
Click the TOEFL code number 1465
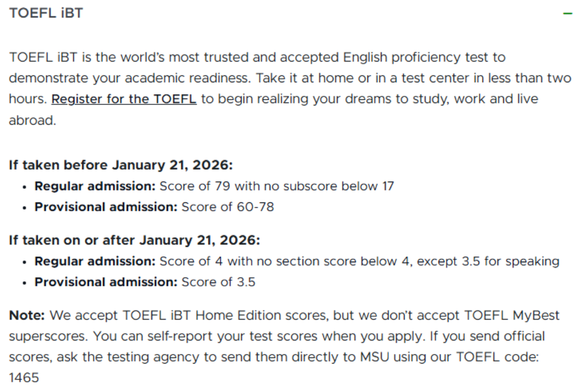[24, 377]
